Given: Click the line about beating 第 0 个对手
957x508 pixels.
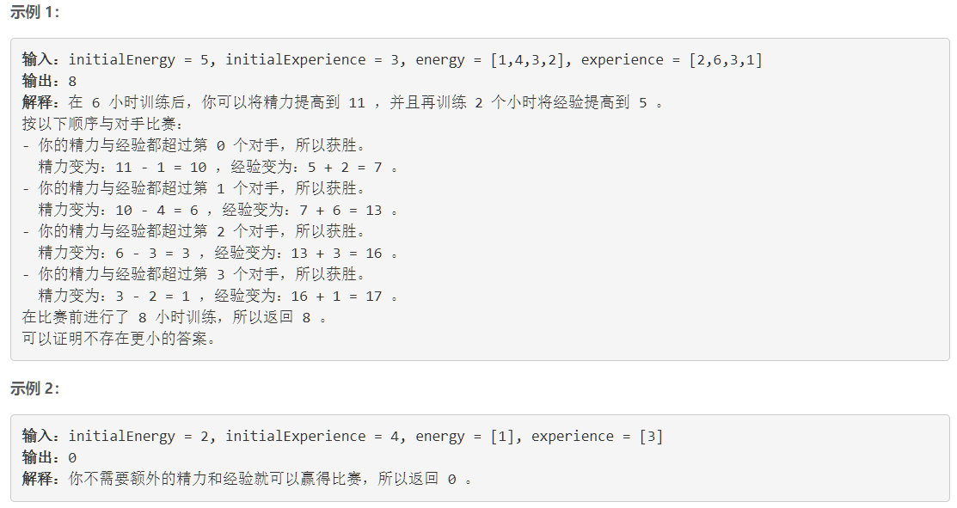Looking at the screenshot, I should pos(193,145).
